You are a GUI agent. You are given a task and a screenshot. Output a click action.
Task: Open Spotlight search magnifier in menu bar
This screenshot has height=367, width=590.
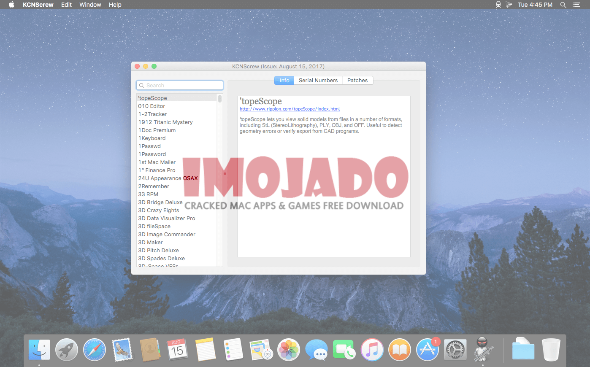563,5
